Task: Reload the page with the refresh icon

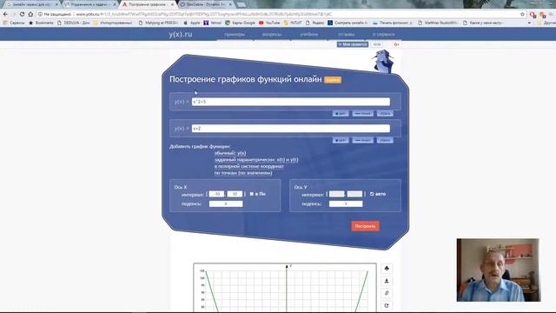Action: pyautogui.click(x=22, y=14)
